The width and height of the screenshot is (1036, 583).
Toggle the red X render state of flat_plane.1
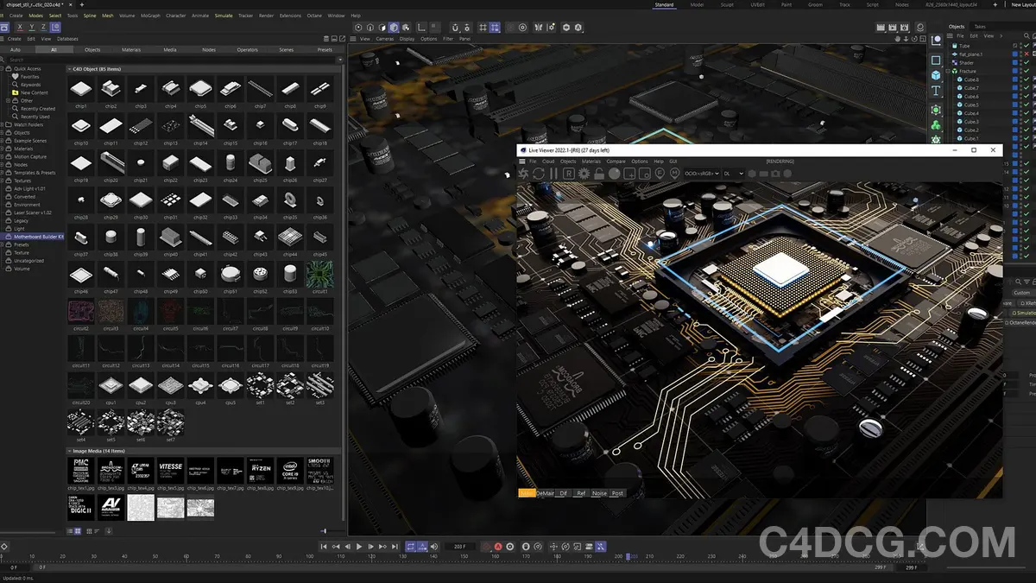1026,54
